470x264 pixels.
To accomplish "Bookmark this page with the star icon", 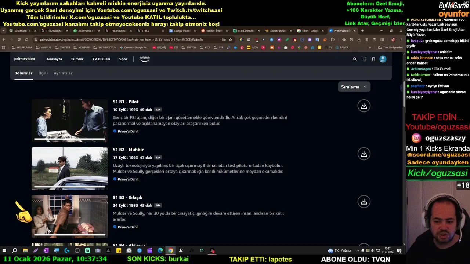I will pos(231,40).
